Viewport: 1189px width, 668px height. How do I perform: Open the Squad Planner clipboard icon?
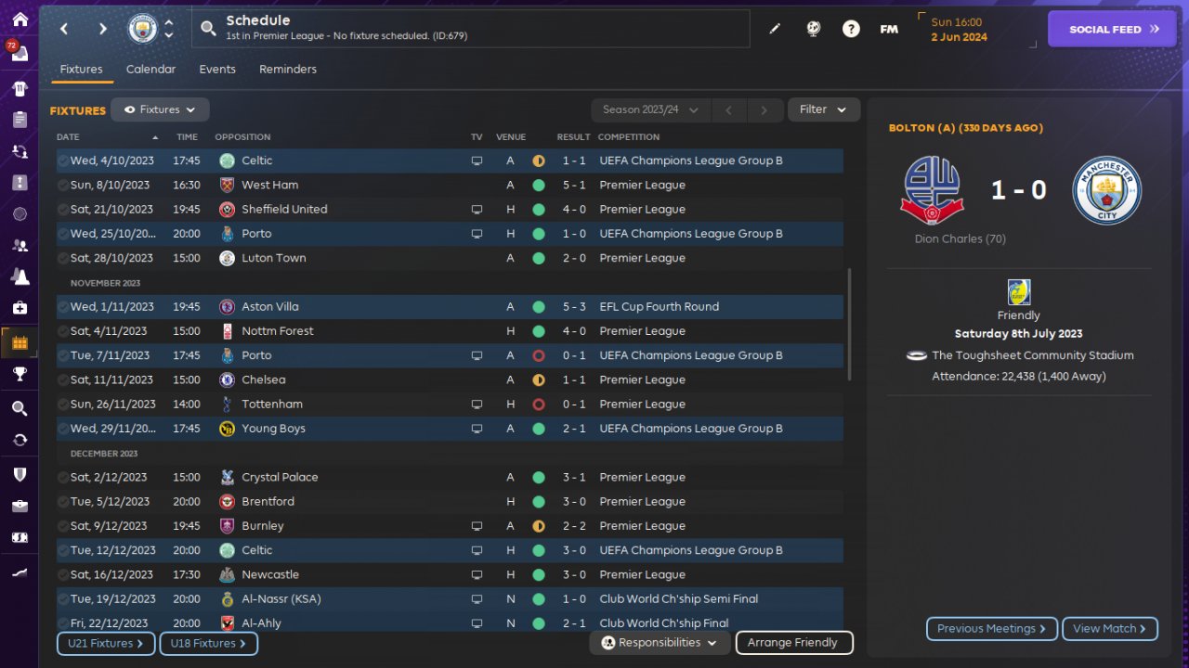click(x=20, y=120)
